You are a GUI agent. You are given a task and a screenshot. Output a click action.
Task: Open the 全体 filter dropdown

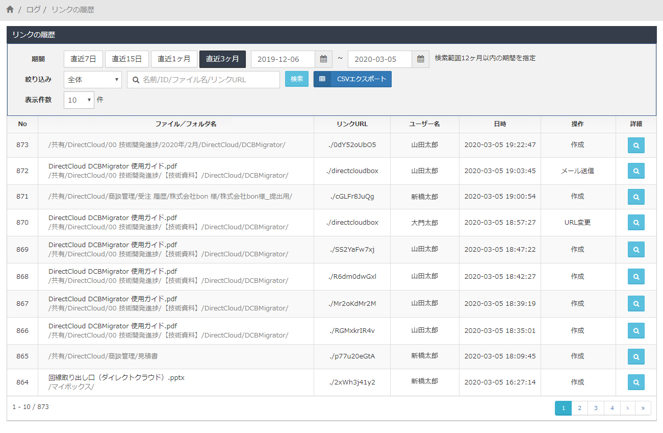[93, 80]
